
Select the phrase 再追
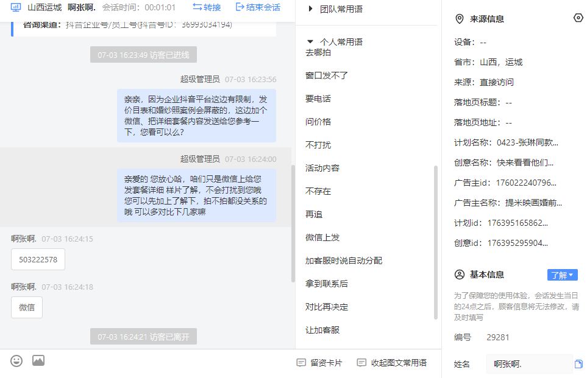[x=314, y=215]
